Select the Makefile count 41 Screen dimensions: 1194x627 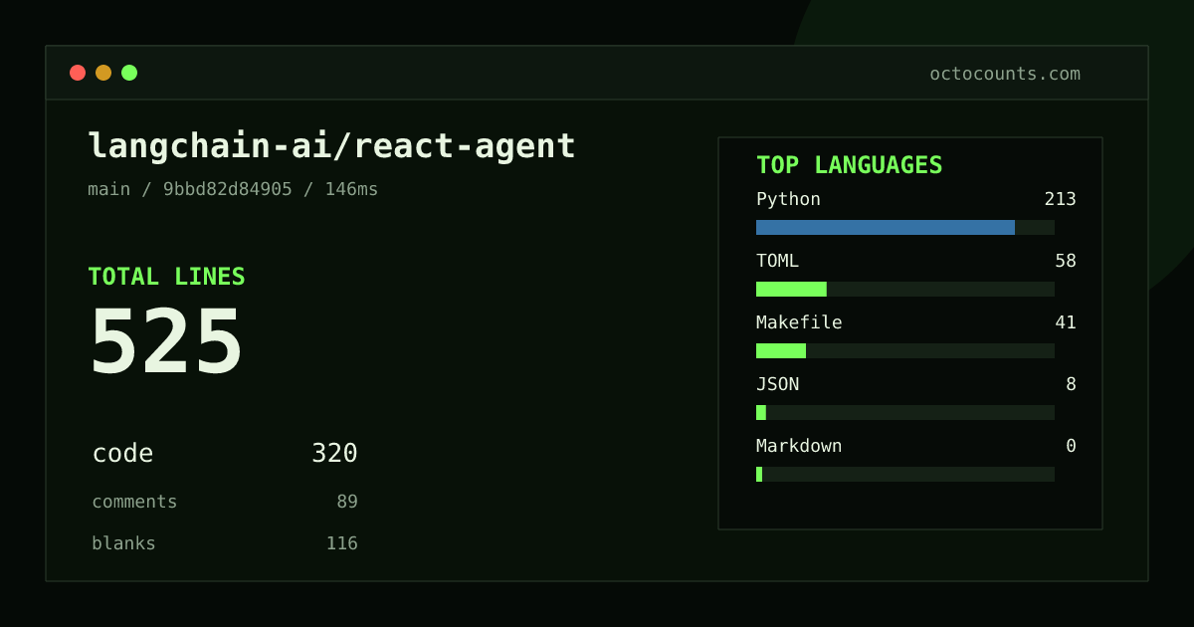tap(1066, 322)
